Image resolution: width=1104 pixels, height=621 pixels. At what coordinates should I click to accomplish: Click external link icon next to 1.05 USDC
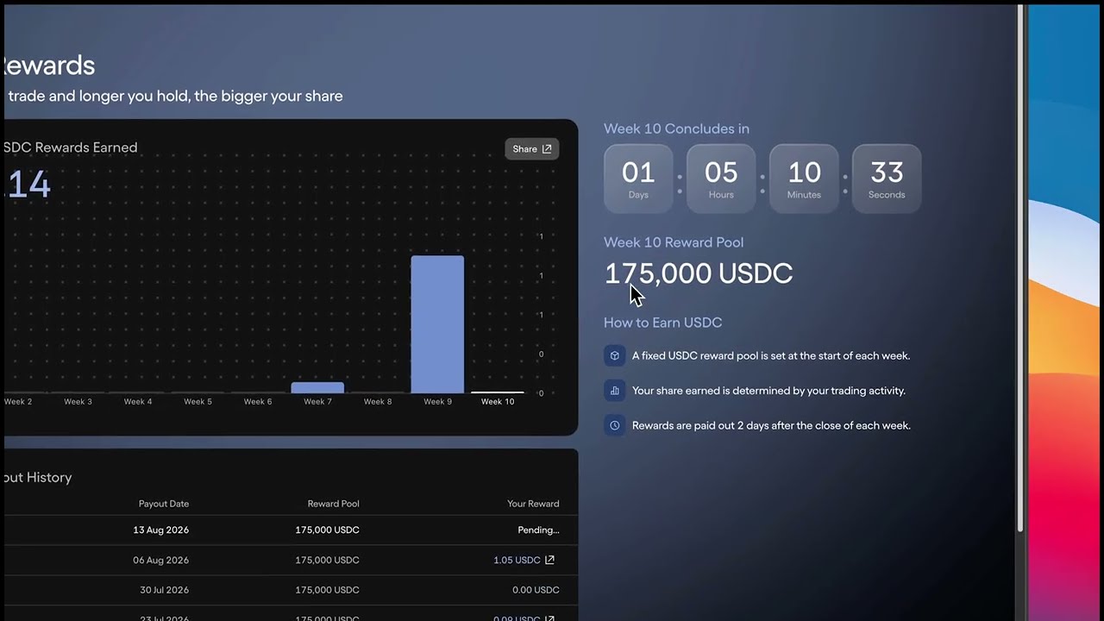coord(549,560)
